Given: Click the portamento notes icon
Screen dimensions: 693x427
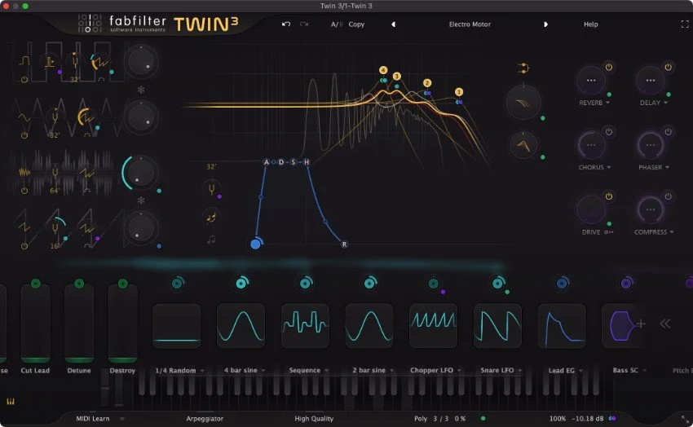Looking at the screenshot, I should pyautogui.click(x=211, y=218).
